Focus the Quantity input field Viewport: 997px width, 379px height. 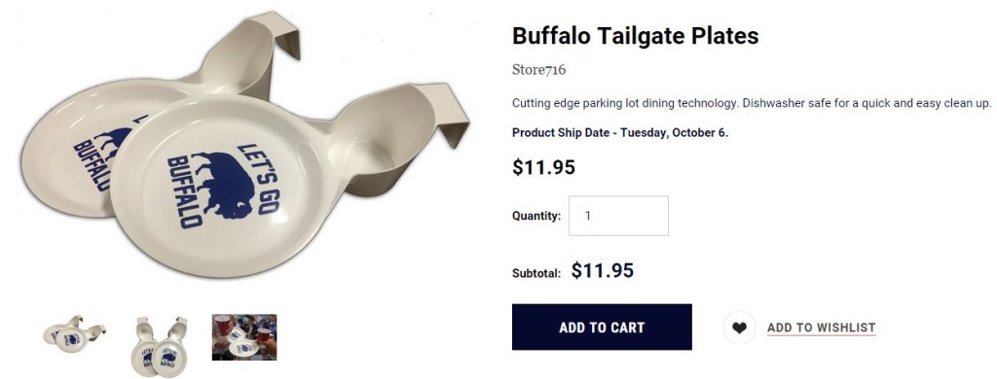click(618, 216)
